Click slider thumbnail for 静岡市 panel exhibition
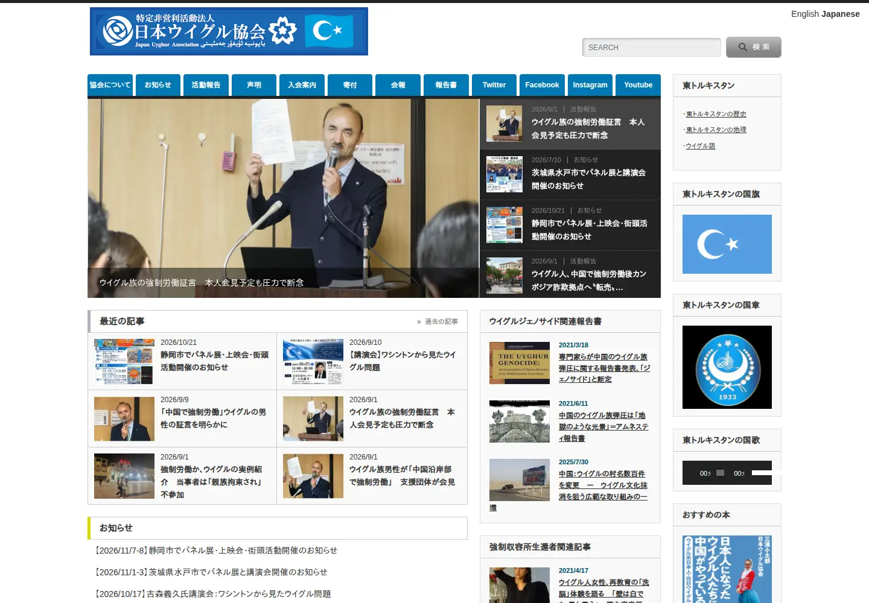This screenshot has height=603, width=869. [505, 225]
